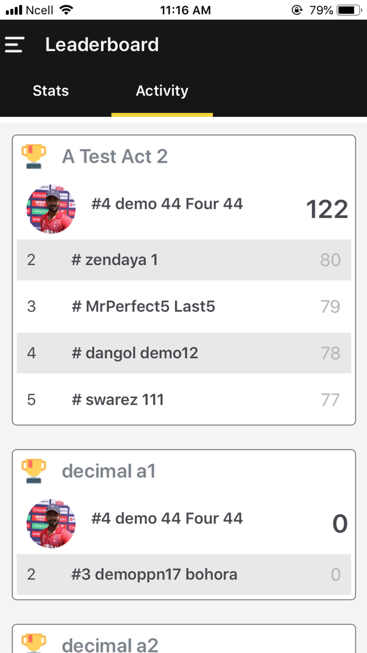Tap the decimal a1 activity title
This screenshot has width=367, height=653.
(x=109, y=471)
